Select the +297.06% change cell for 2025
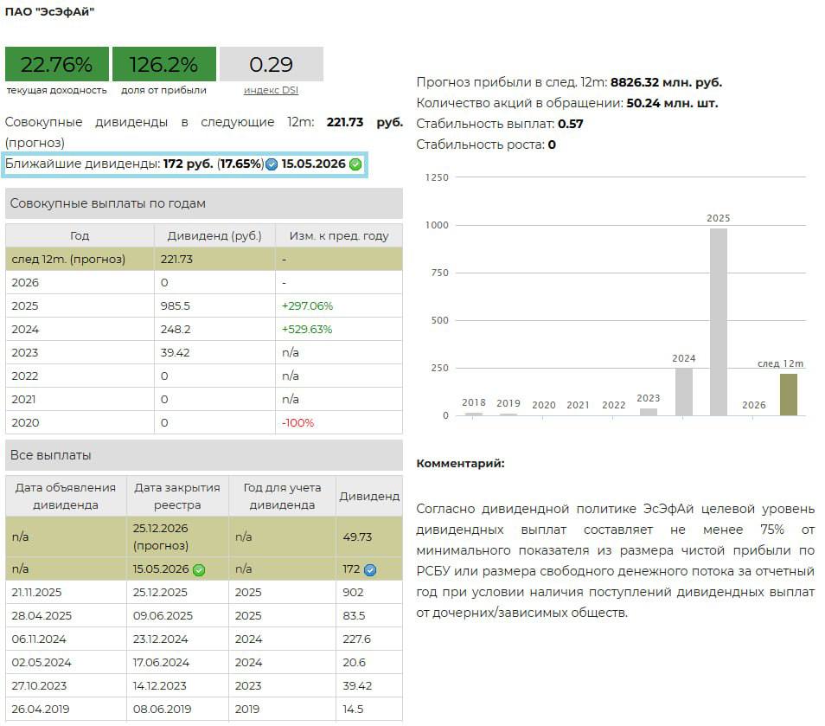The image size is (825, 726). [x=307, y=306]
